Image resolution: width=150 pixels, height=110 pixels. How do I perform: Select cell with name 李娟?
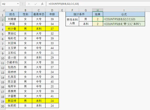12,24
